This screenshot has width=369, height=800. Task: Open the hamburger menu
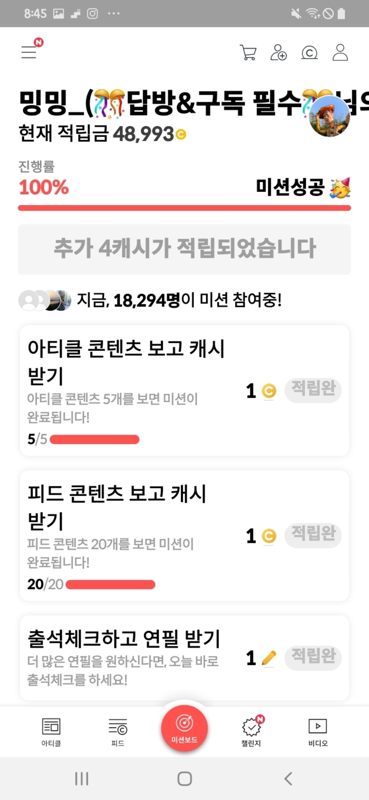pos(29,52)
